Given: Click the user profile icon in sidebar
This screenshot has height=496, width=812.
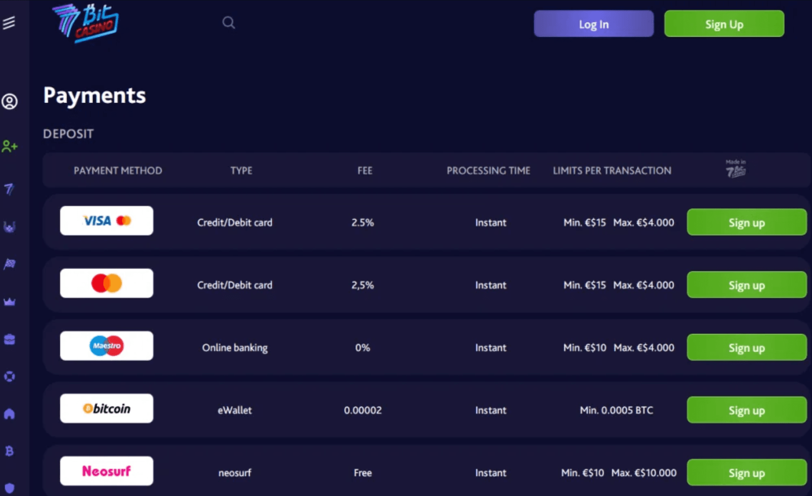Looking at the screenshot, I should [9, 101].
